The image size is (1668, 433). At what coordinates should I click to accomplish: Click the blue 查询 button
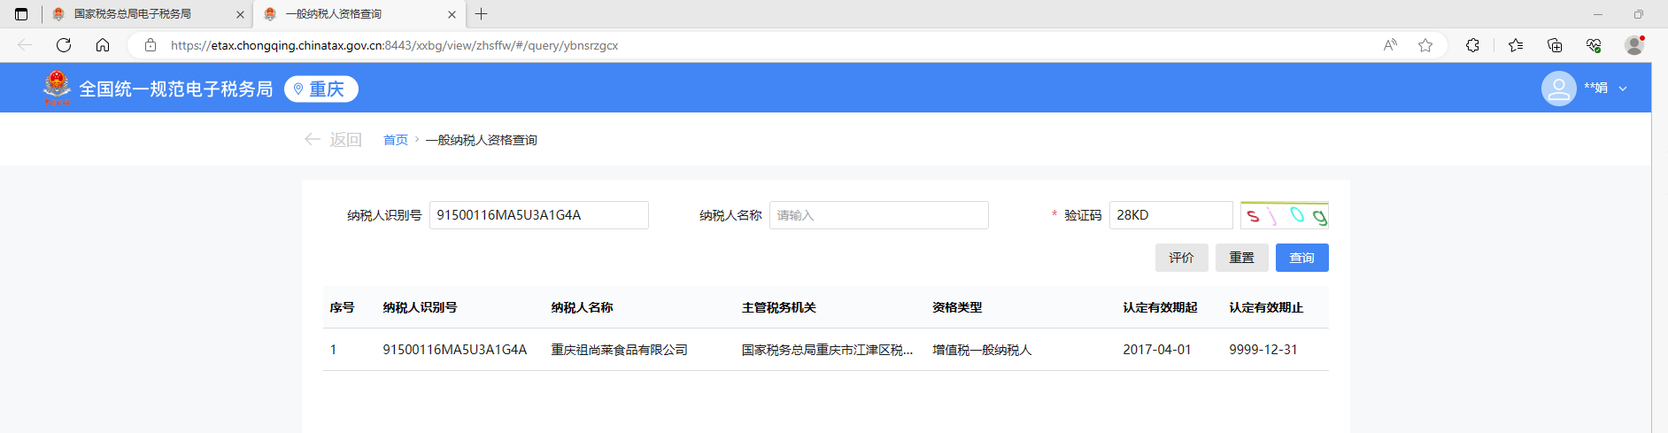click(x=1301, y=258)
